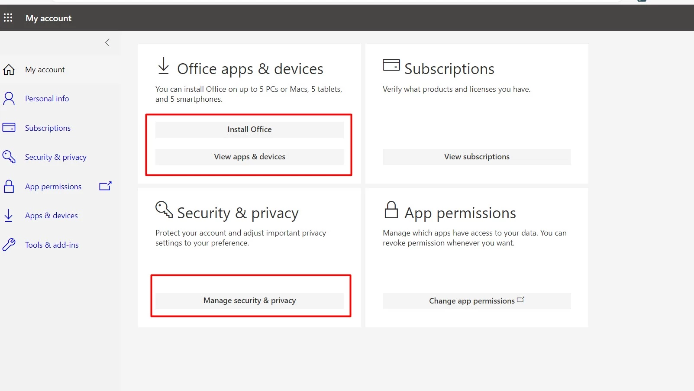Open App permissions in the sidebar
This screenshot has height=391, width=694.
[53, 187]
